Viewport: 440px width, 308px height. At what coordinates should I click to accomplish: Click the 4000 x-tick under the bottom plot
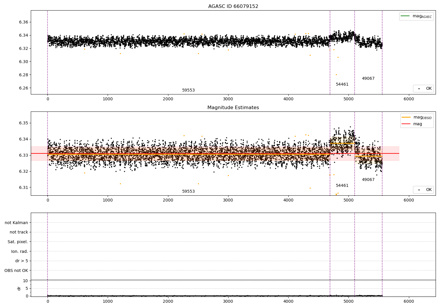tap(288, 301)
